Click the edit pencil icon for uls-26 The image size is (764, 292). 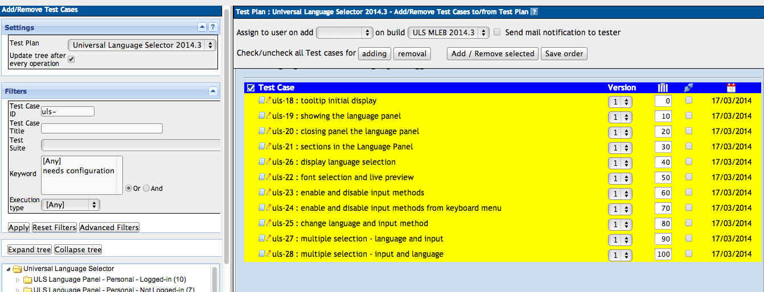tap(269, 161)
